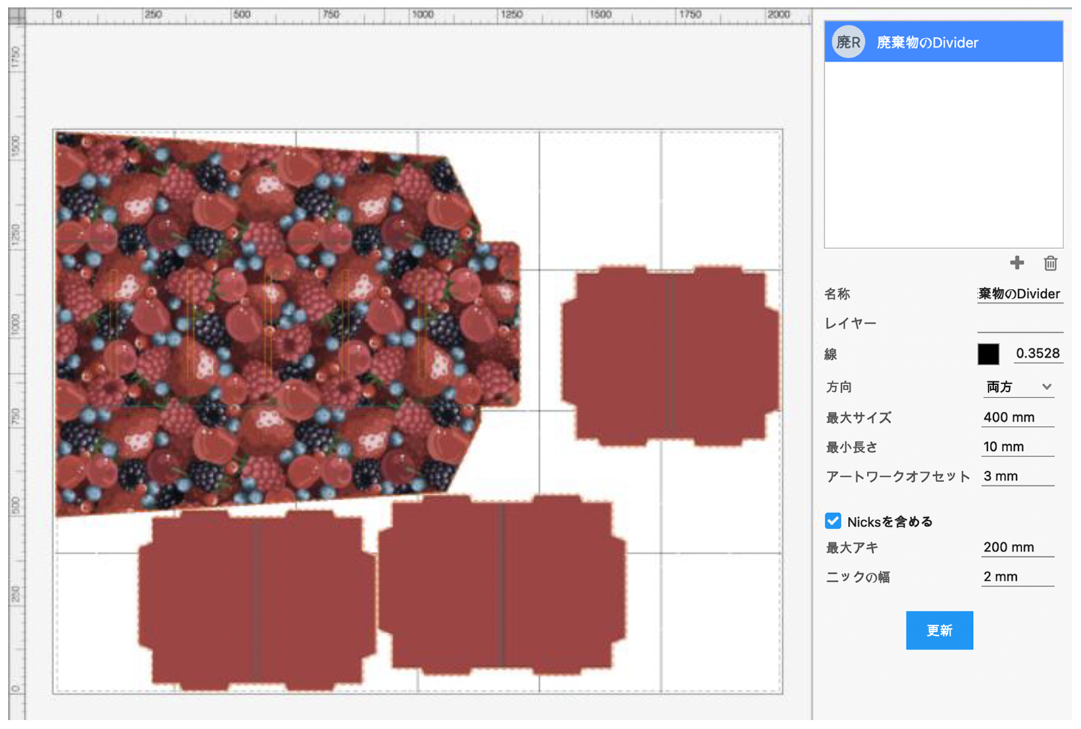Select the 廃棄物のDivider list row
Screen dimensions: 1081x729
943,42
